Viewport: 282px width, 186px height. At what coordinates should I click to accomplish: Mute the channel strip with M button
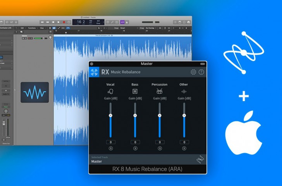click(3, 140)
